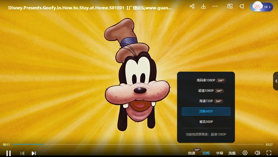Enter fullscreen mode
The height and width of the screenshot is (157, 278).
269,153
